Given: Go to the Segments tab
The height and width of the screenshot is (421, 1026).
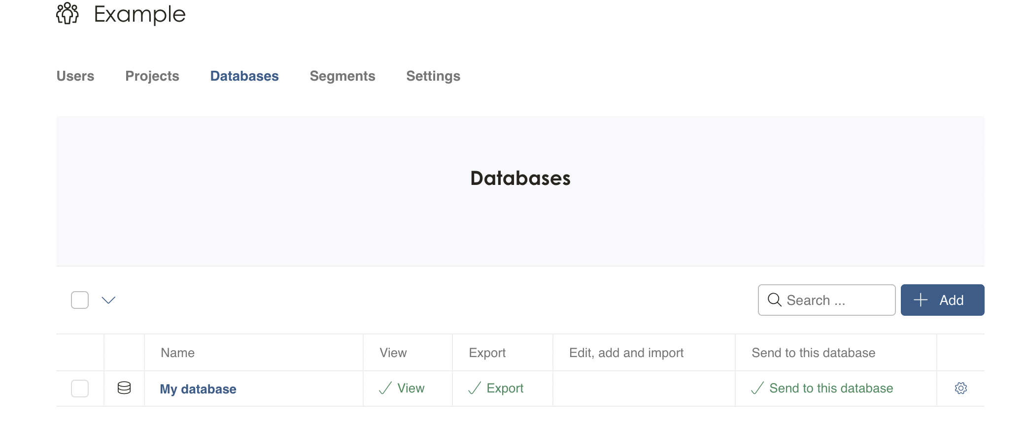Looking at the screenshot, I should click(342, 76).
